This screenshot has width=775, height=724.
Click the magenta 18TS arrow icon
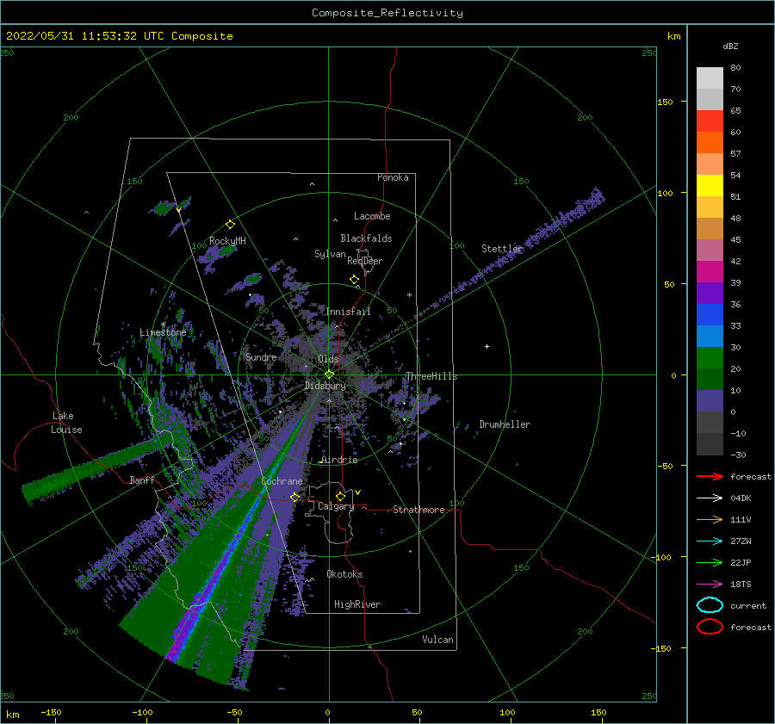click(710, 585)
